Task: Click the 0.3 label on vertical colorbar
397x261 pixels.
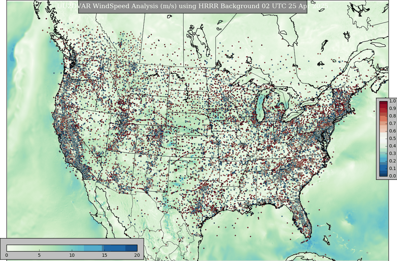Action: [x=393, y=154]
